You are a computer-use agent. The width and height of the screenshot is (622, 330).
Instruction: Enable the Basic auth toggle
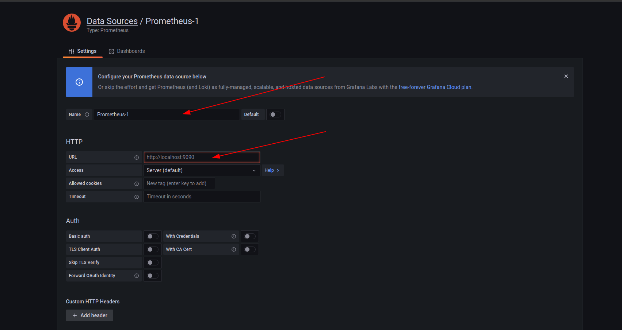(152, 236)
